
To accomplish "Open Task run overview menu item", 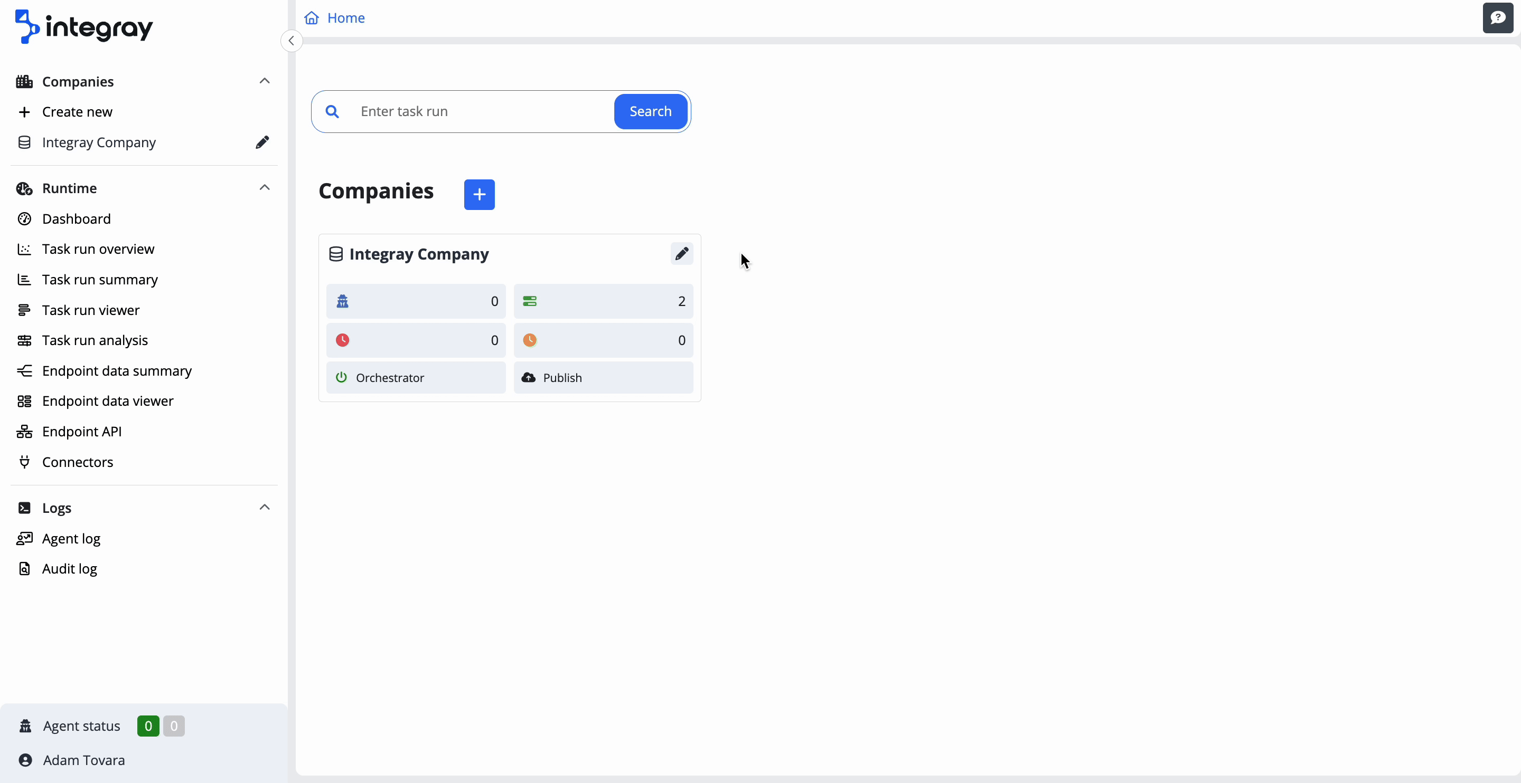I will pos(98,249).
